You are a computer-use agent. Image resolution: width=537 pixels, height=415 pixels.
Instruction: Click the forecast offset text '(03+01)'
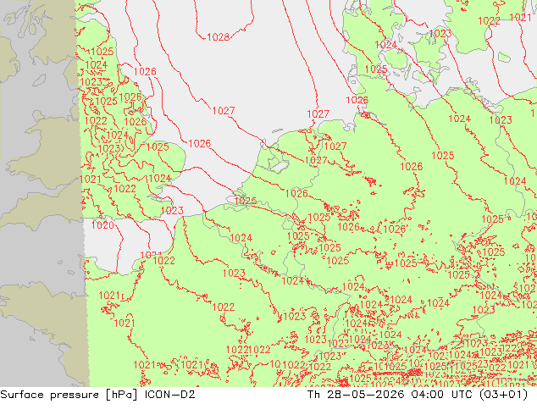(x=503, y=395)
